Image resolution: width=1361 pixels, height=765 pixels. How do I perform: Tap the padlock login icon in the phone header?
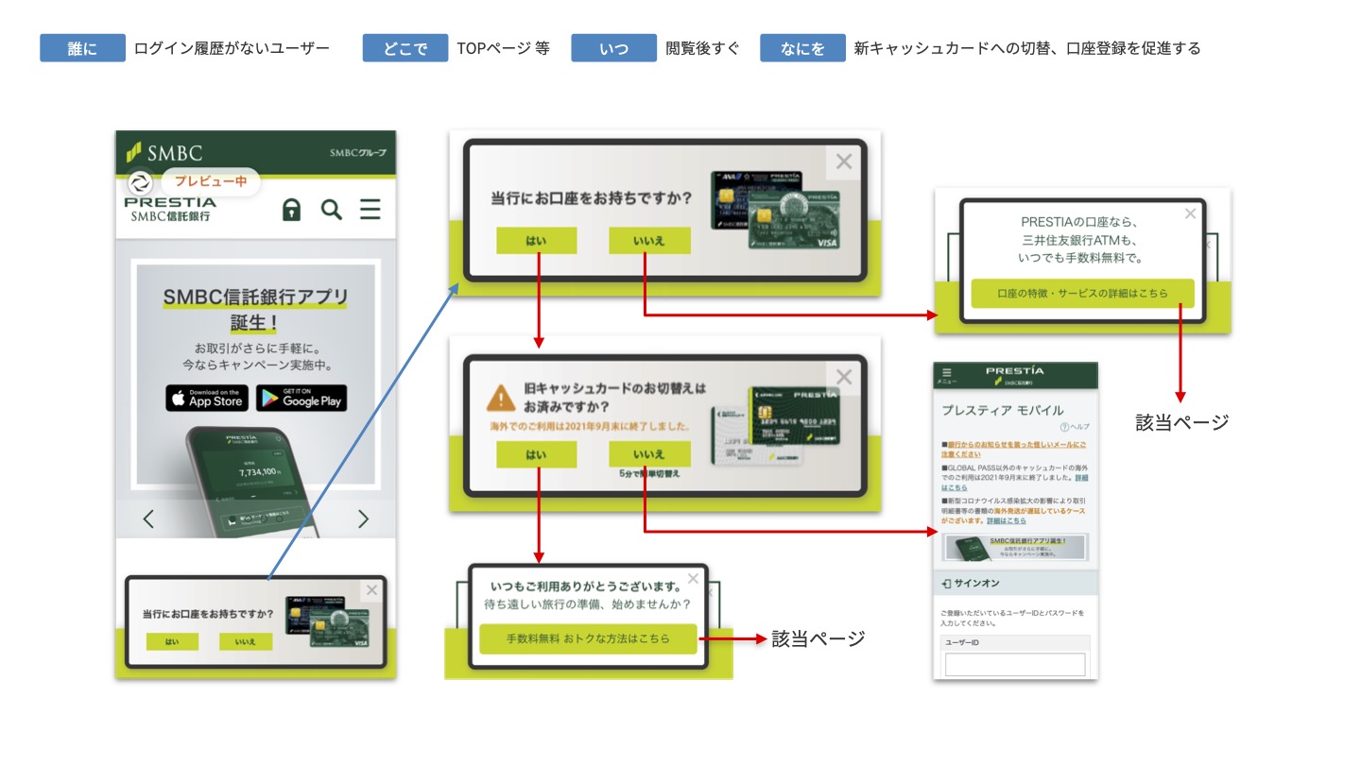[291, 210]
